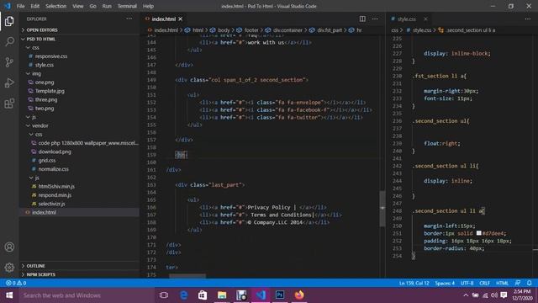The width and height of the screenshot is (538, 303).
Task: Open the clock showing 2:54 PM
Action: pyautogui.click(x=522, y=295)
